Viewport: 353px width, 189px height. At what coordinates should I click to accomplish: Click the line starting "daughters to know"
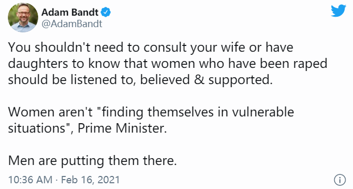[168, 64]
